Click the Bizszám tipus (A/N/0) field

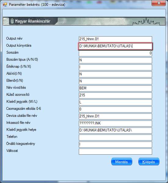pos(115,60)
